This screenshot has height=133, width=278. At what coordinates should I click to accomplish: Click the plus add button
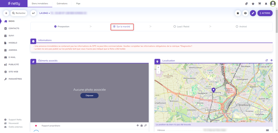tap(6, 13)
